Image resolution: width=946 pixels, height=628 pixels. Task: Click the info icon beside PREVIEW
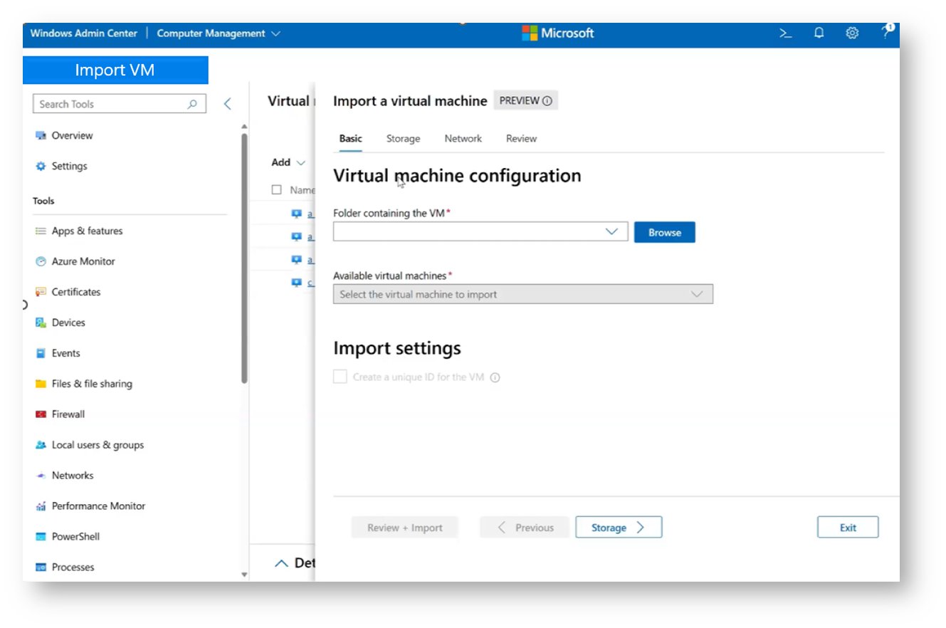tap(548, 100)
